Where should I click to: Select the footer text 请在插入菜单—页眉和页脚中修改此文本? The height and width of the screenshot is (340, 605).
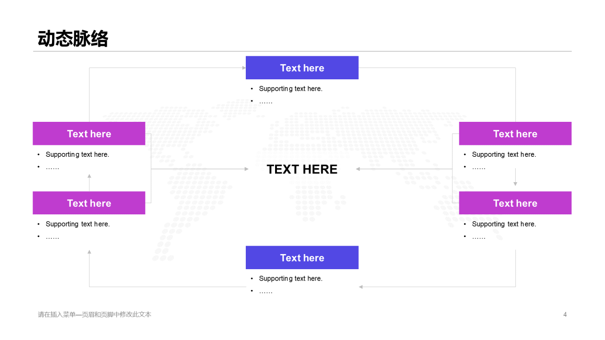pyautogui.click(x=95, y=314)
